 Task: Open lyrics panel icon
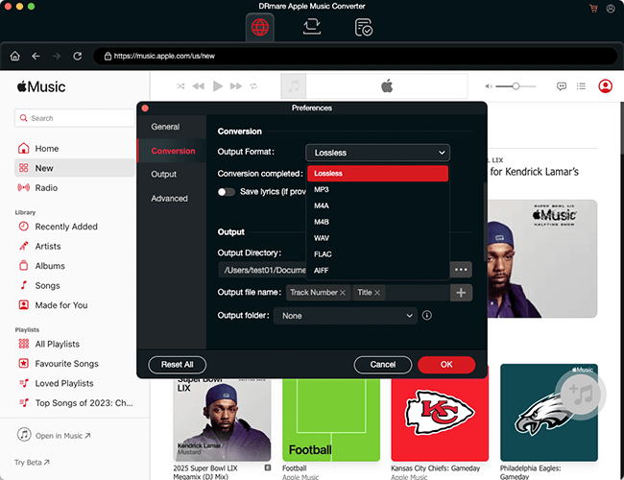(562, 86)
